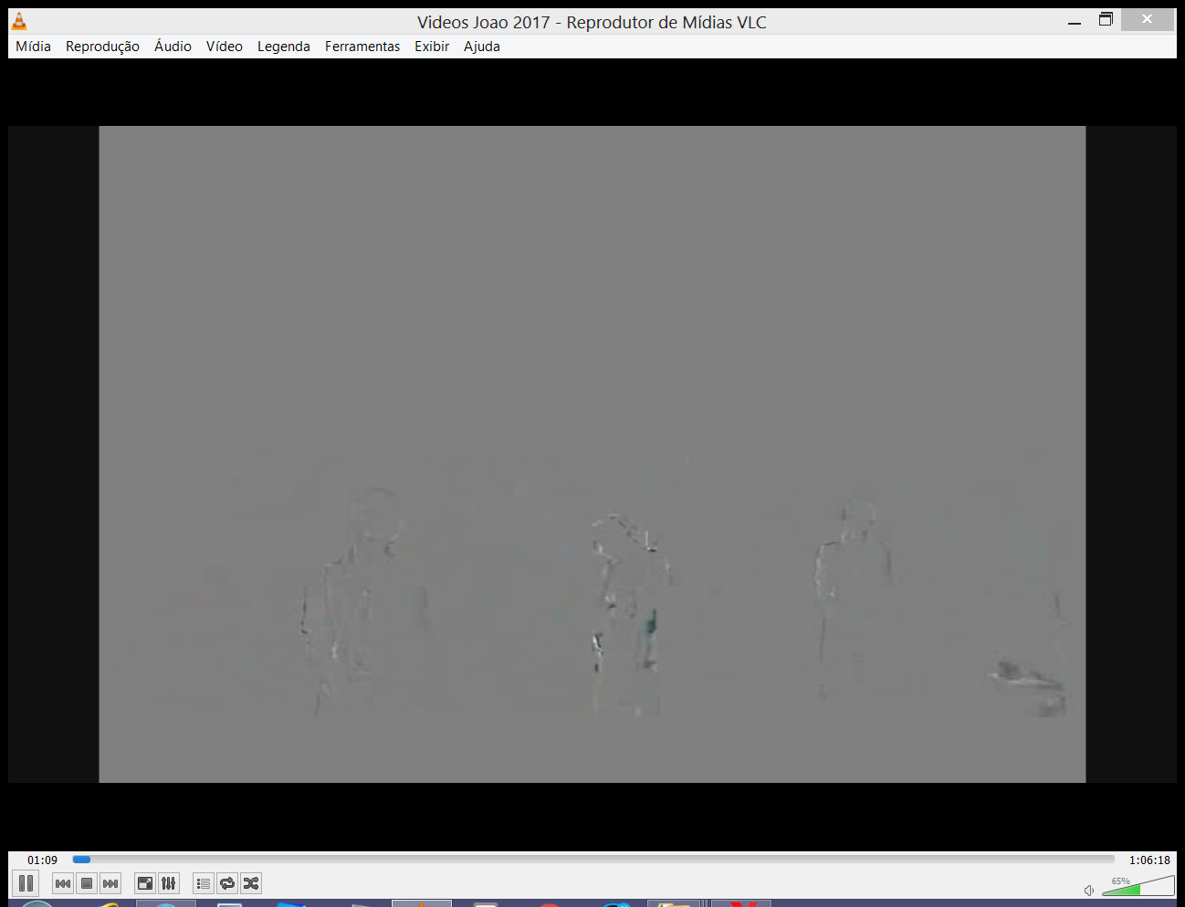Skip to the previous media item

coord(63,883)
